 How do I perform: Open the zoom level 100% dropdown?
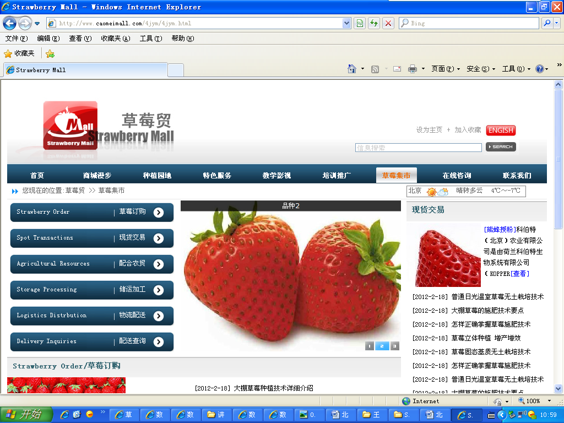click(537, 401)
